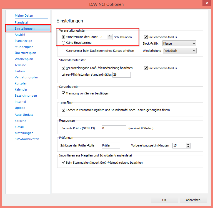Open the Meine Daten section
213x208 pixels.
click(24, 16)
